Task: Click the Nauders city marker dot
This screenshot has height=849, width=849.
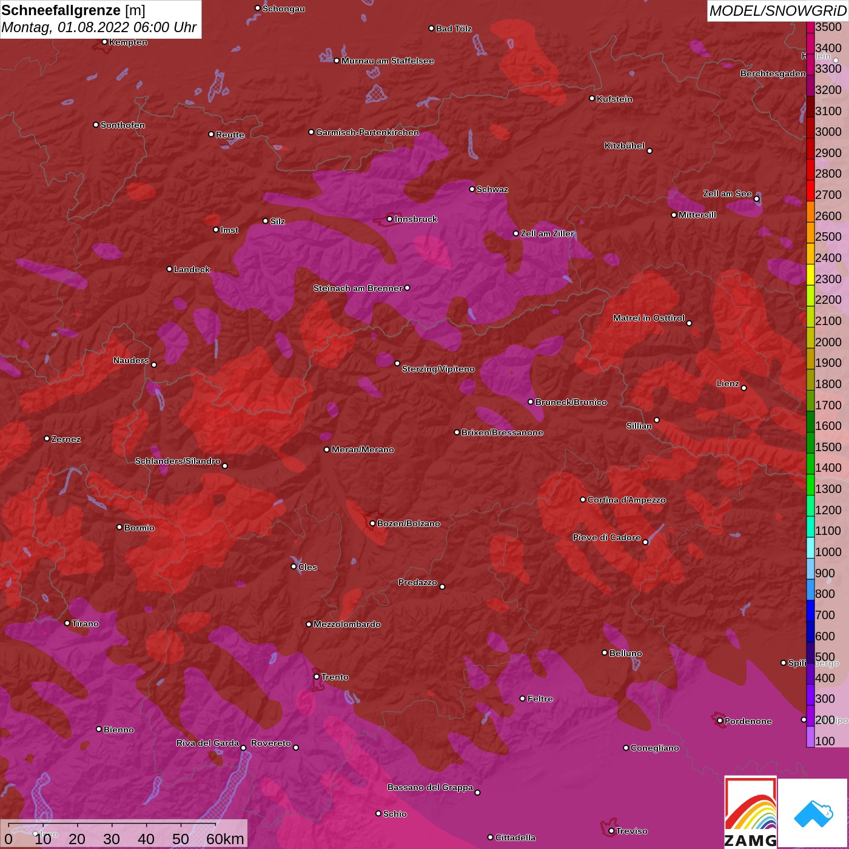Action: (x=154, y=365)
